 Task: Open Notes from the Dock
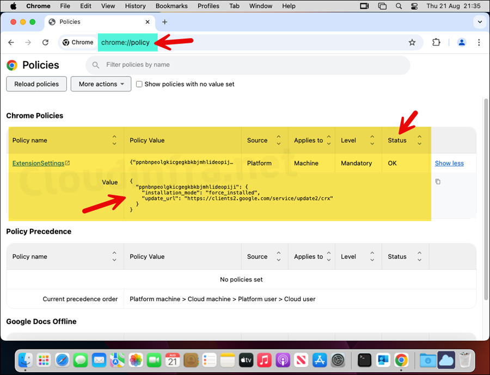pyautogui.click(x=228, y=360)
